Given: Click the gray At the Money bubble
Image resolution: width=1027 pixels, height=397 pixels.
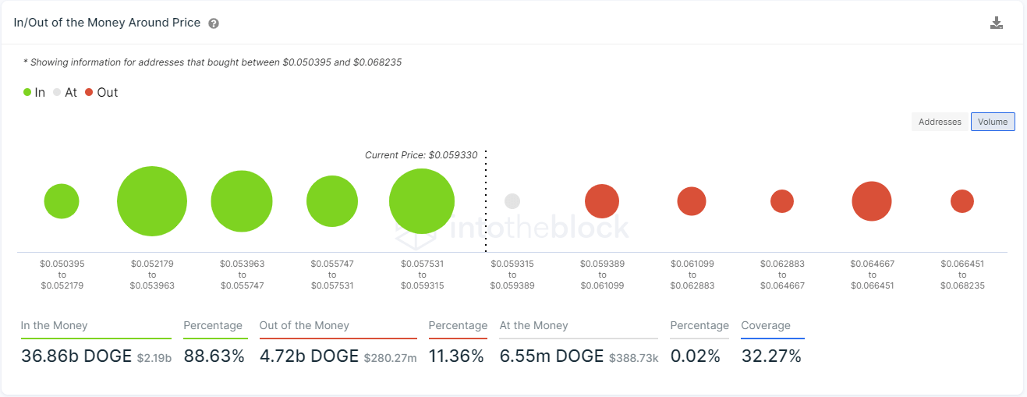Looking at the screenshot, I should (x=512, y=201).
